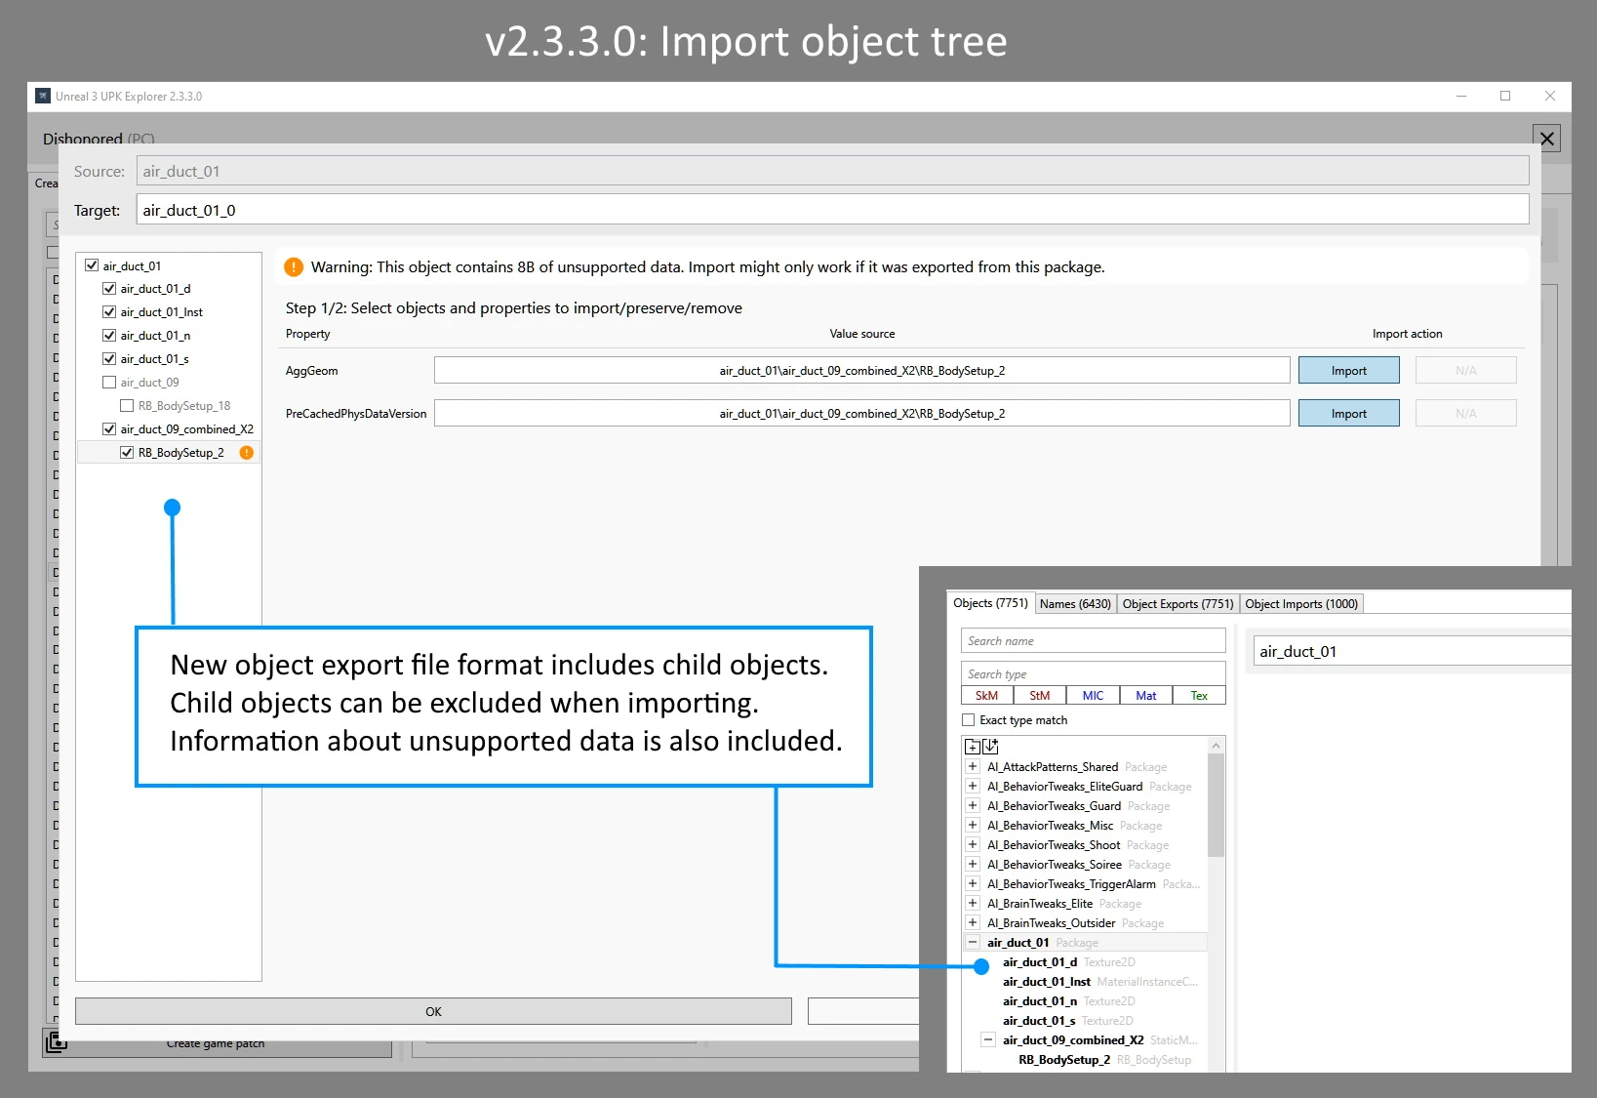The width and height of the screenshot is (1597, 1098).
Task: Filter by MIC material instance type
Action: coord(1093,696)
